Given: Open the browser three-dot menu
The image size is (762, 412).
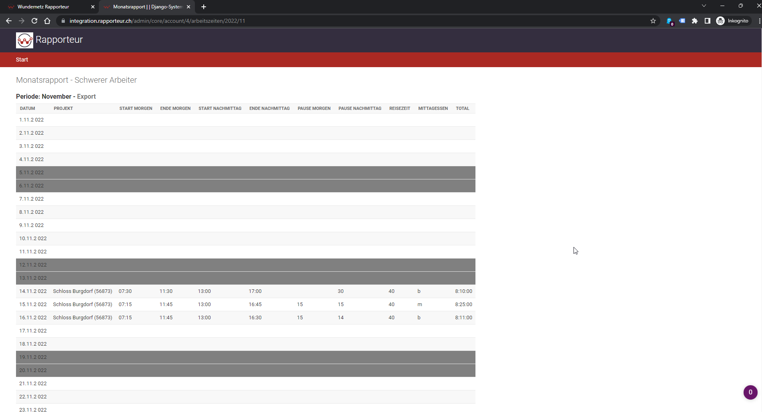Looking at the screenshot, I should click(759, 21).
